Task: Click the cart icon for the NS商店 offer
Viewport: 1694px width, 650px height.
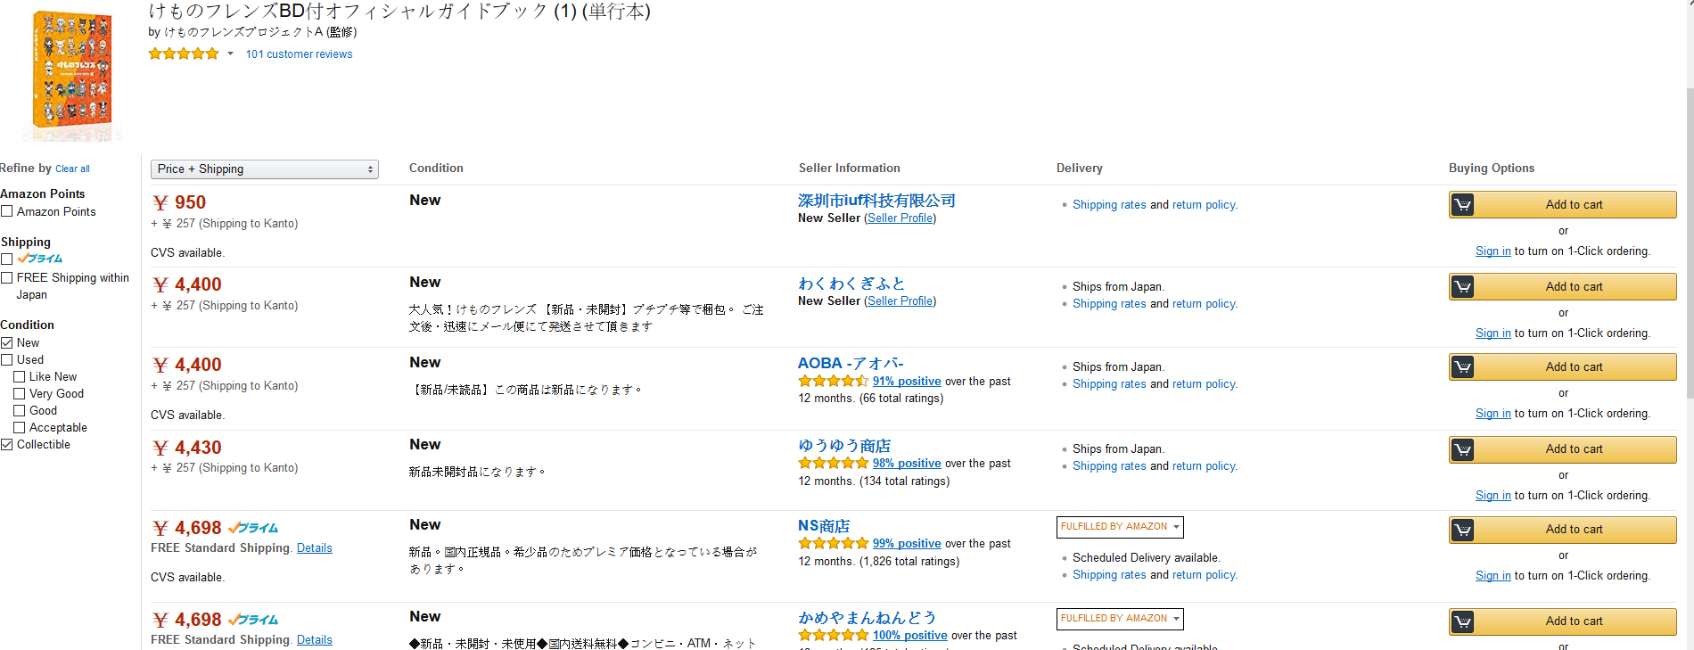Action: 1462,530
